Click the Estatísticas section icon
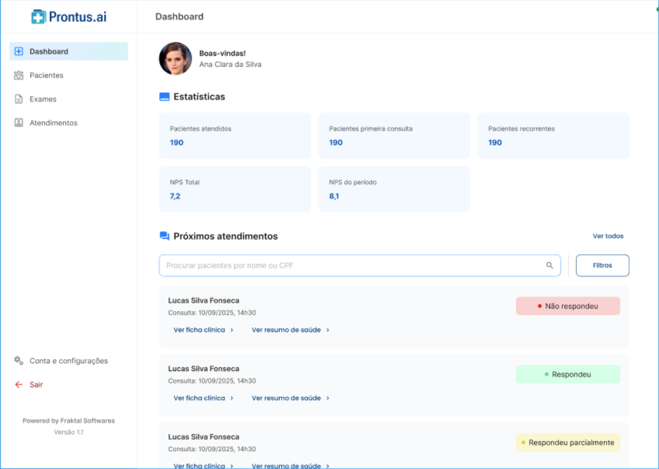Viewport: 659px width, 469px height. [164, 97]
